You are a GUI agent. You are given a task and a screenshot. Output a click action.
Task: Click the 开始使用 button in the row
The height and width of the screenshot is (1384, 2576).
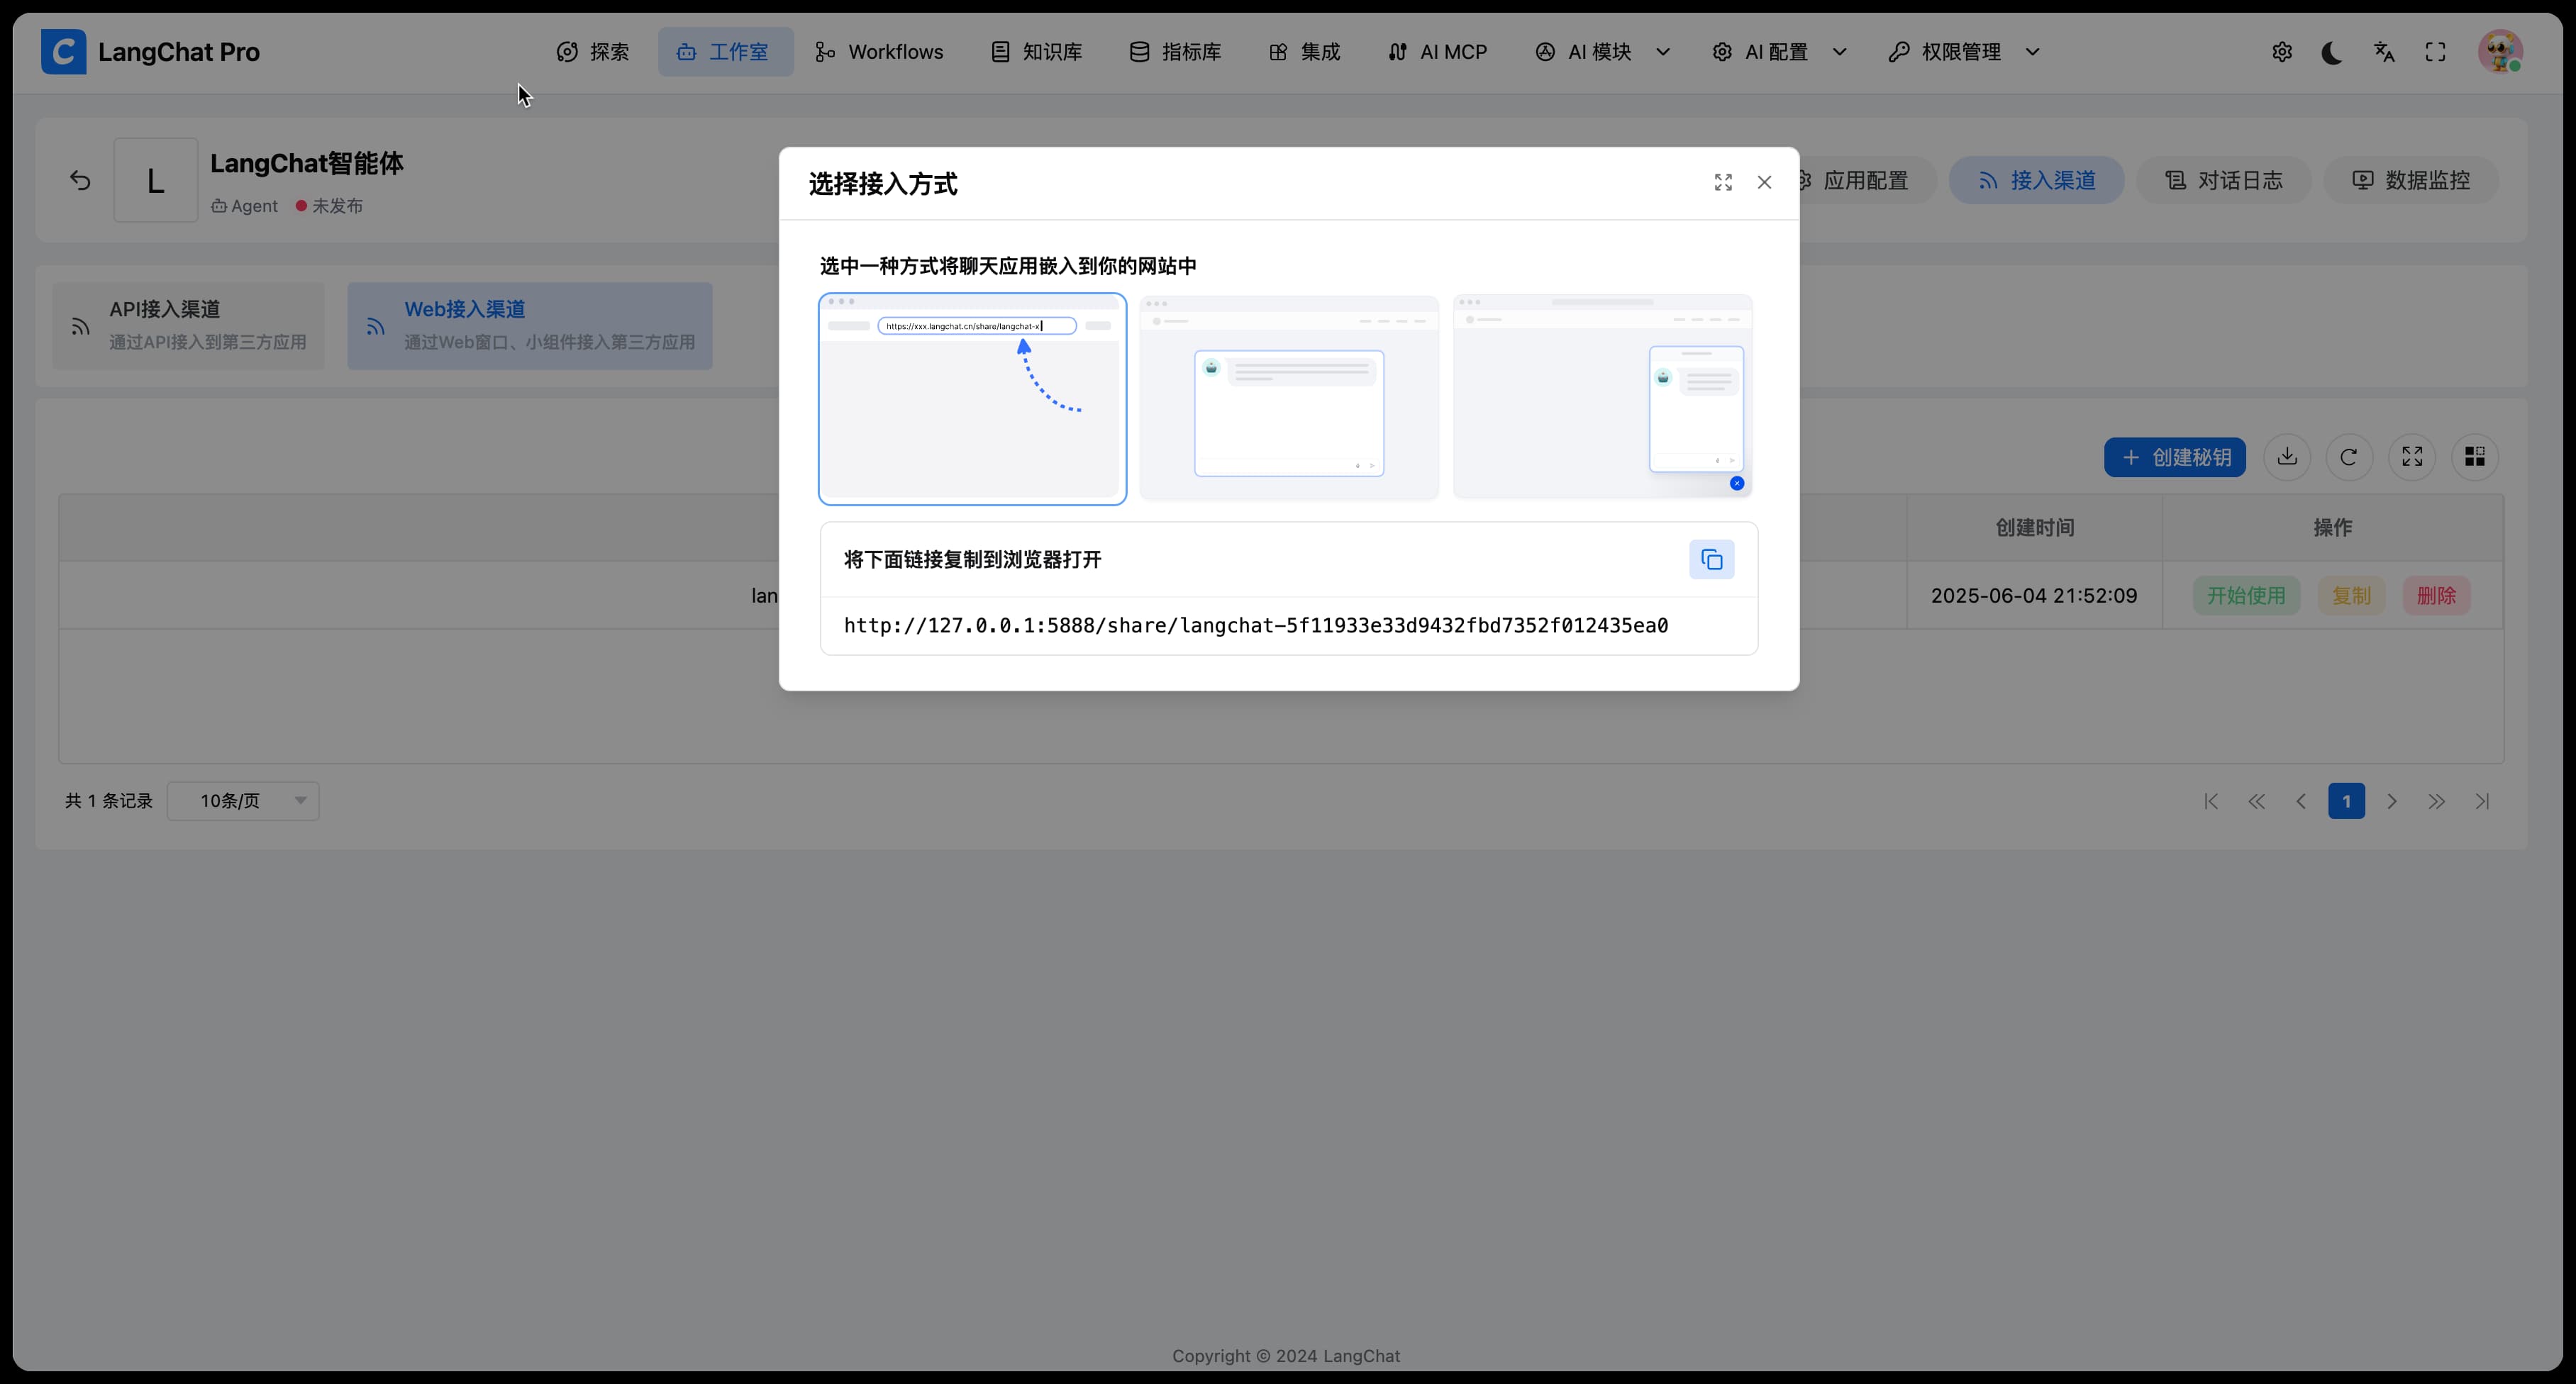(2246, 596)
